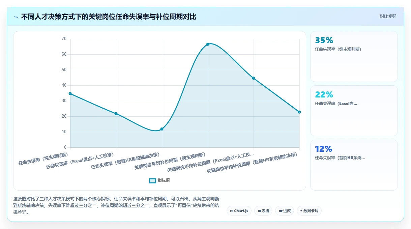Viewport: 411px width, 229px height.
Task: Open the 35% 任命失误率 card
Action: (x=354, y=56)
